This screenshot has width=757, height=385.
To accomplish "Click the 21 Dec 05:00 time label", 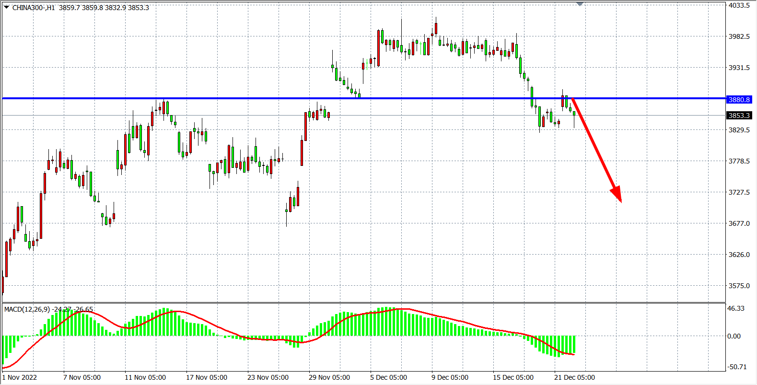I will 574,377.
